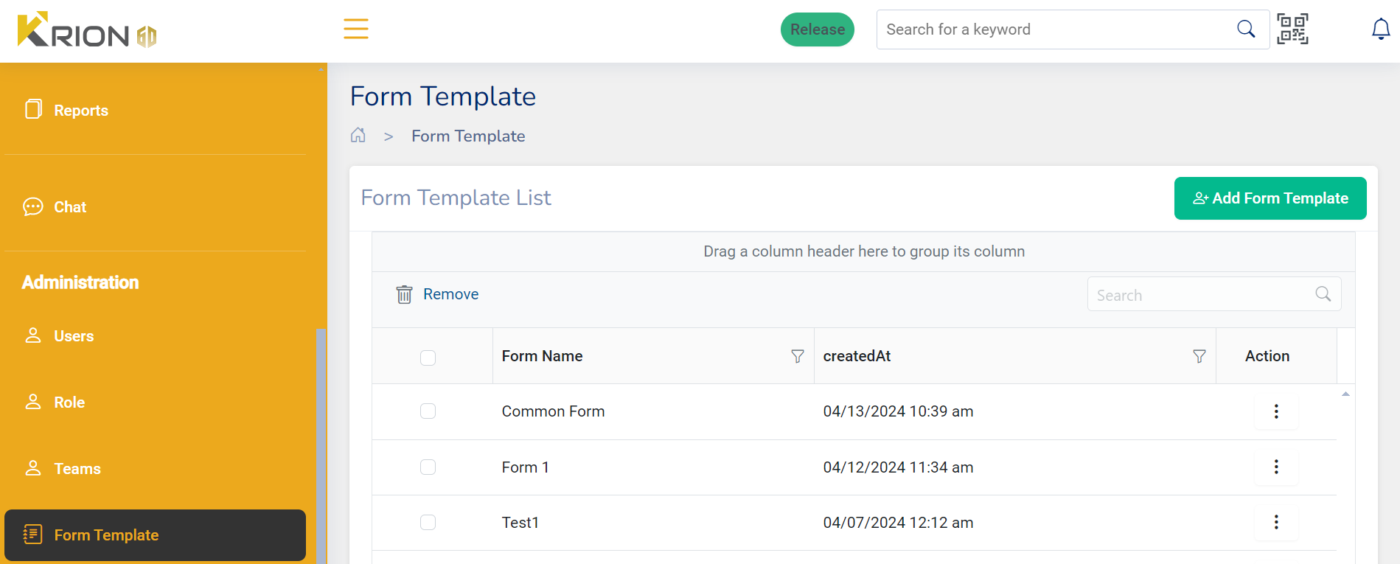Screen dimensions: 1400x564
Task: Focus the Search for a keyword field
Action: 1054,29
